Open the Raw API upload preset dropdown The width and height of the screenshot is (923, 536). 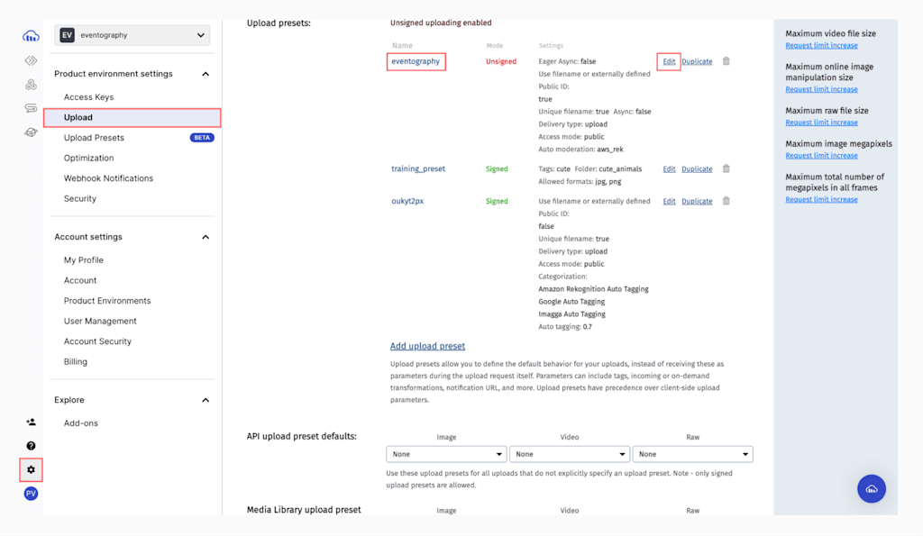click(692, 454)
